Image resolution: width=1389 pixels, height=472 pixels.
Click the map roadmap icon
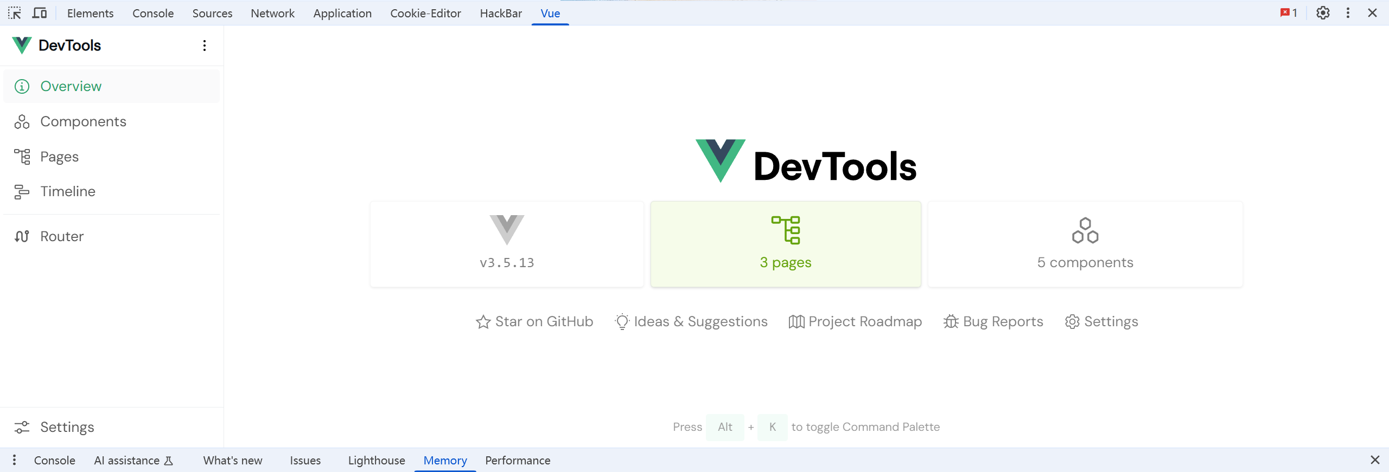click(x=797, y=322)
